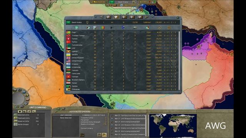Viewport: 246px width, 138px height.
Task: Sort by document treaty column icon
Action: pos(95,28)
